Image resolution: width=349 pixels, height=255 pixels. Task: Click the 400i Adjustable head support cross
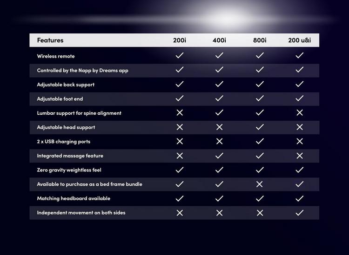[x=219, y=127]
